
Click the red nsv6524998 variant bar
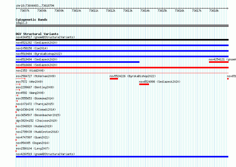tap(144, 84)
